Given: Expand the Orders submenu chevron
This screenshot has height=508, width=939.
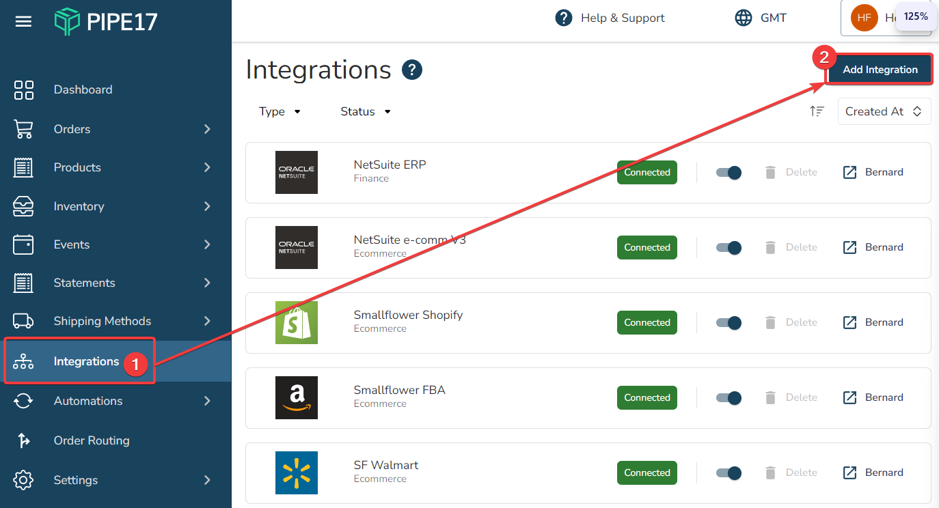Looking at the screenshot, I should [207, 129].
